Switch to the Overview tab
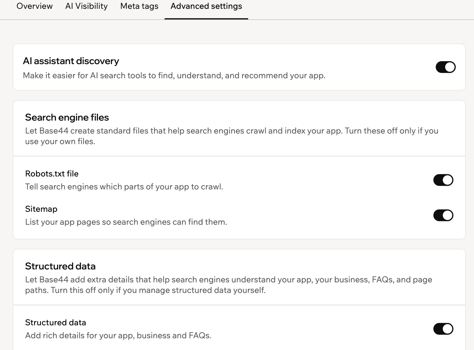 point(34,6)
